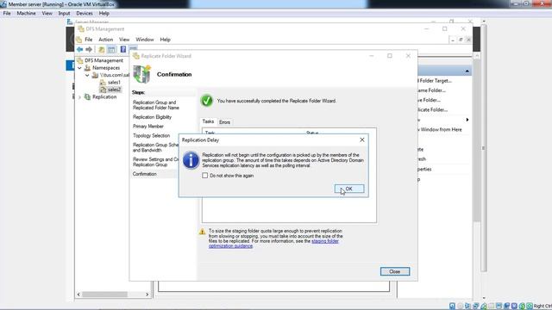Select the Replication node icon in tree
Viewport: 552px width, 310px height.
88,97
